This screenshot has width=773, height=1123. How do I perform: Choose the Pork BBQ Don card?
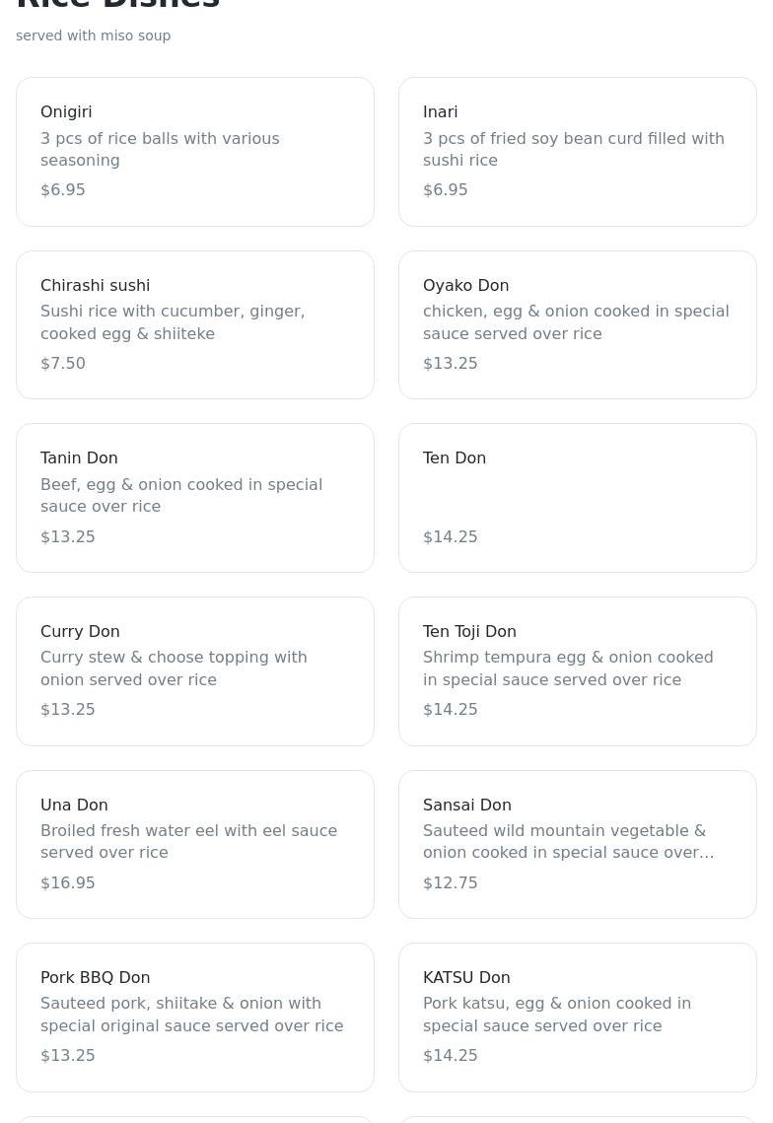coord(195,1018)
